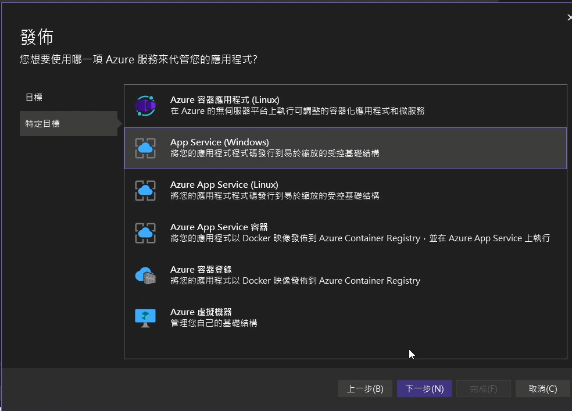
Task: Click the Azure App Service 容器 icon
Action: 145,233
